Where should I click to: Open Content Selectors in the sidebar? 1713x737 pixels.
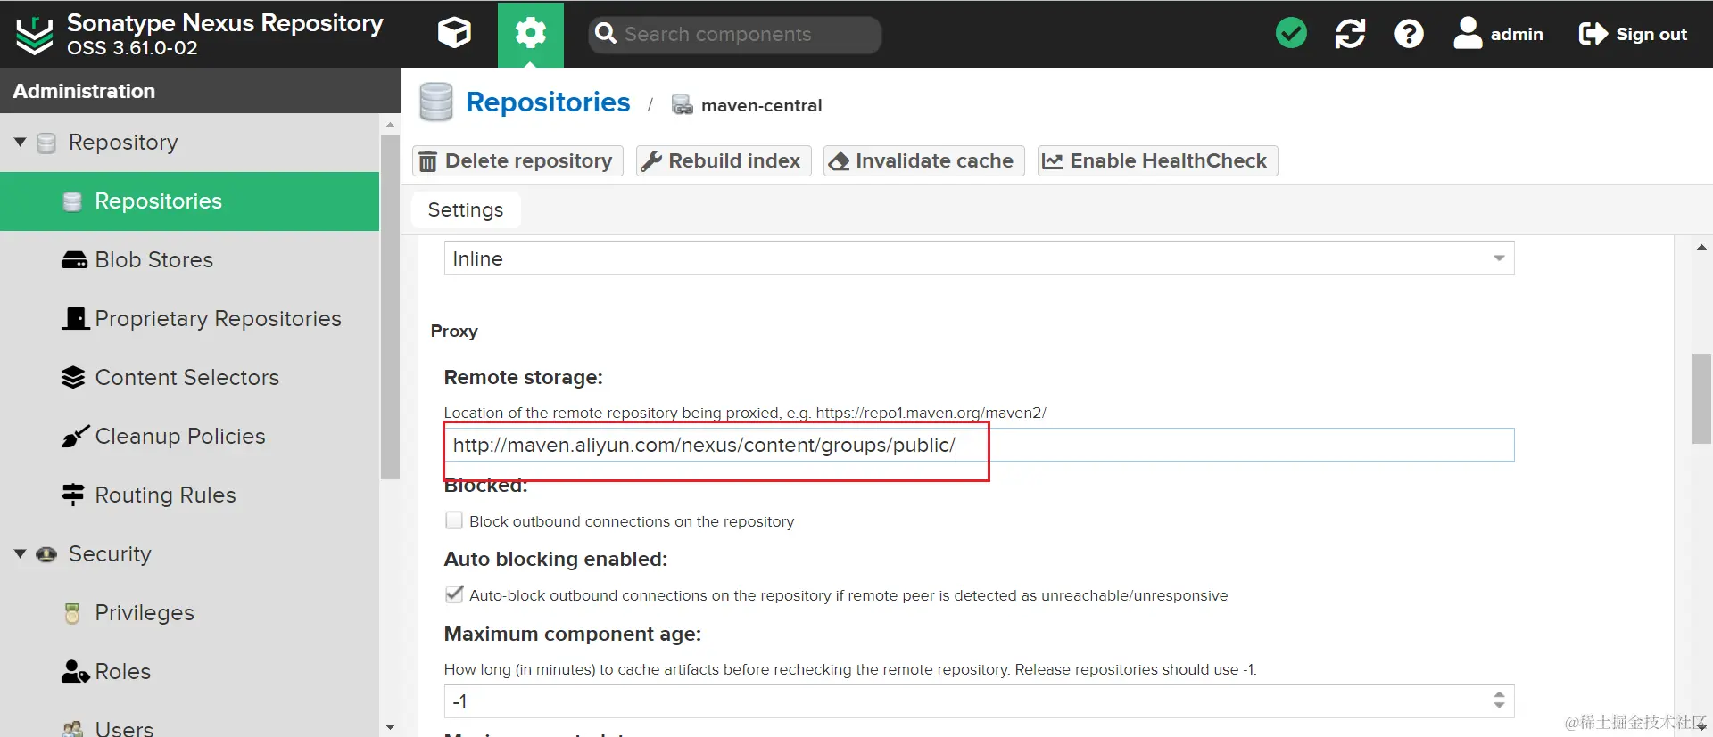click(x=189, y=378)
